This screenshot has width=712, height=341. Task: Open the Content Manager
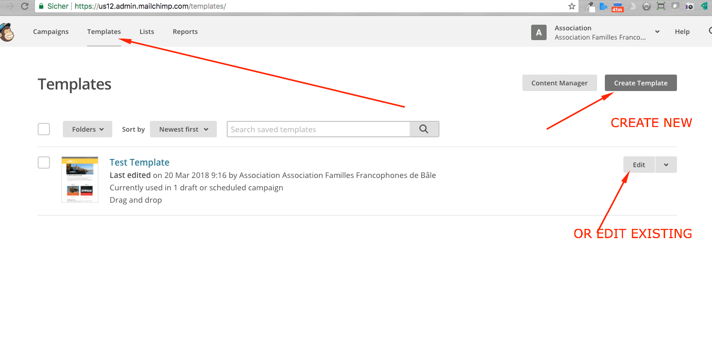tap(560, 83)
